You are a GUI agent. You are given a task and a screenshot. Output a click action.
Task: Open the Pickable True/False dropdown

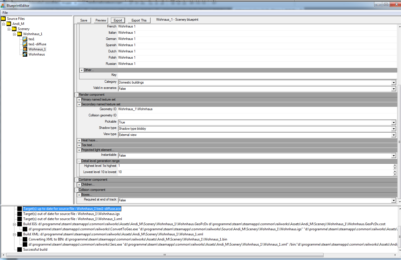click(x=393, y=123)
